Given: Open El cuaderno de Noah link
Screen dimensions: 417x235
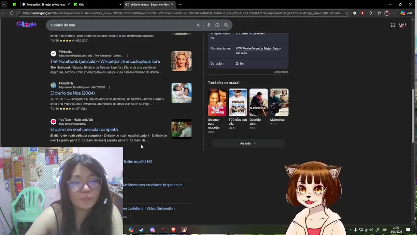Looking at the screenshot, I should click(x=250, y=33).
